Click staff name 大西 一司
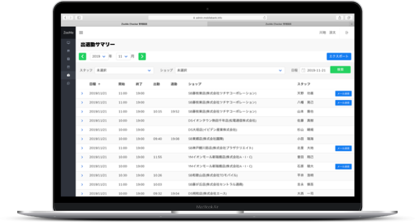Viewport: 415px width, 223px height. (x=305, y=193)
